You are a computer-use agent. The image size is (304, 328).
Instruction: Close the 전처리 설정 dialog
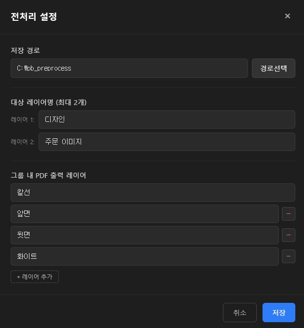click(287, 16)
